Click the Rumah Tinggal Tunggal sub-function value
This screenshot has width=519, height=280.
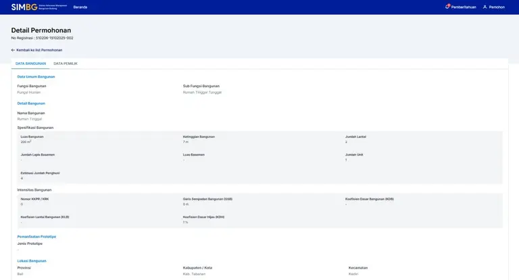pyautogui.click(x=202, y=92)
